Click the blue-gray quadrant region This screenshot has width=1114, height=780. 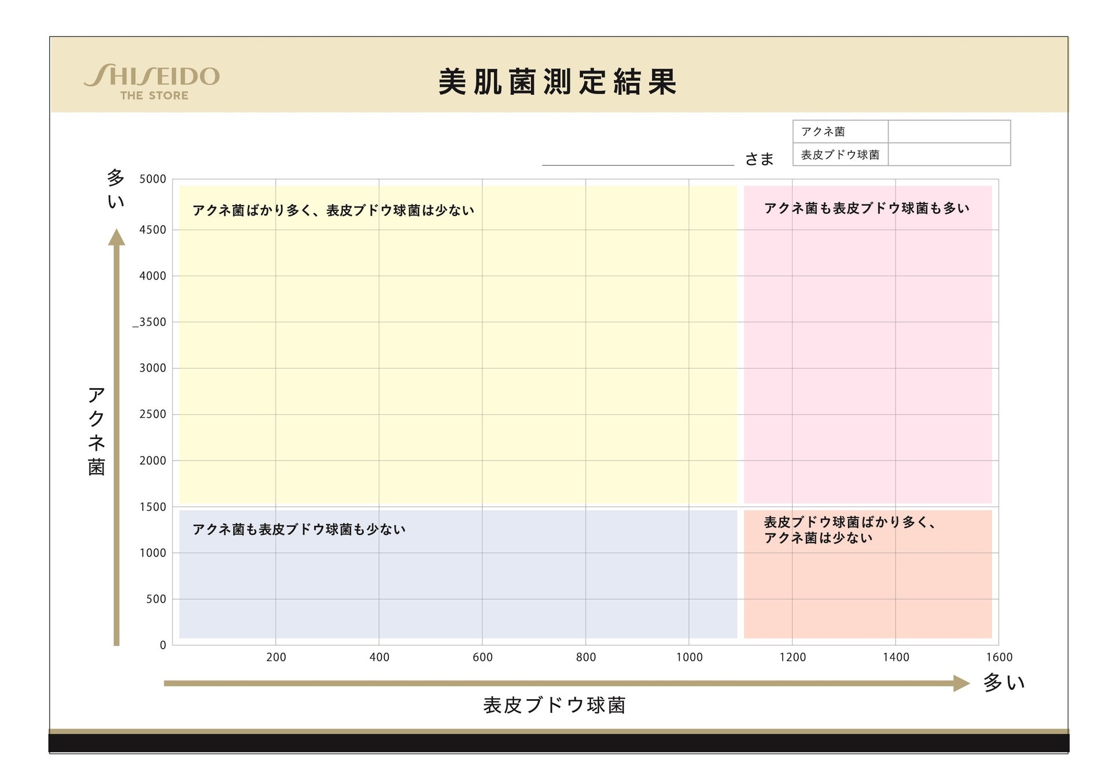click(458, 584)
